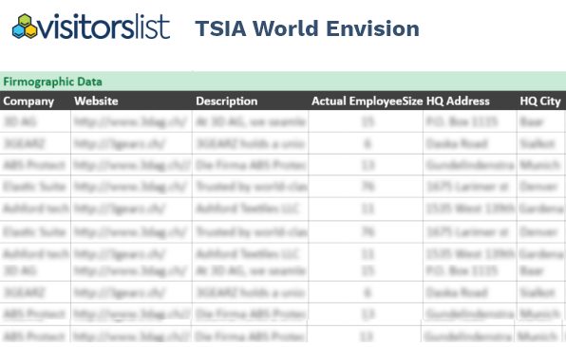
Task: Click the 'Actual EmployeeSize' column header
Action: (x=367, y=101)
